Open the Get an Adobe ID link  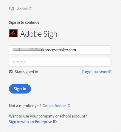[x=56, y=106]
